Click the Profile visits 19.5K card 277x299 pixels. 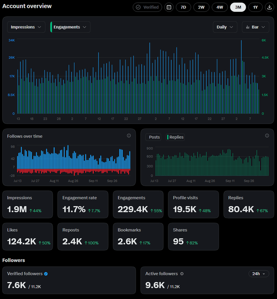pyautogui.click(x=193, y=204)
